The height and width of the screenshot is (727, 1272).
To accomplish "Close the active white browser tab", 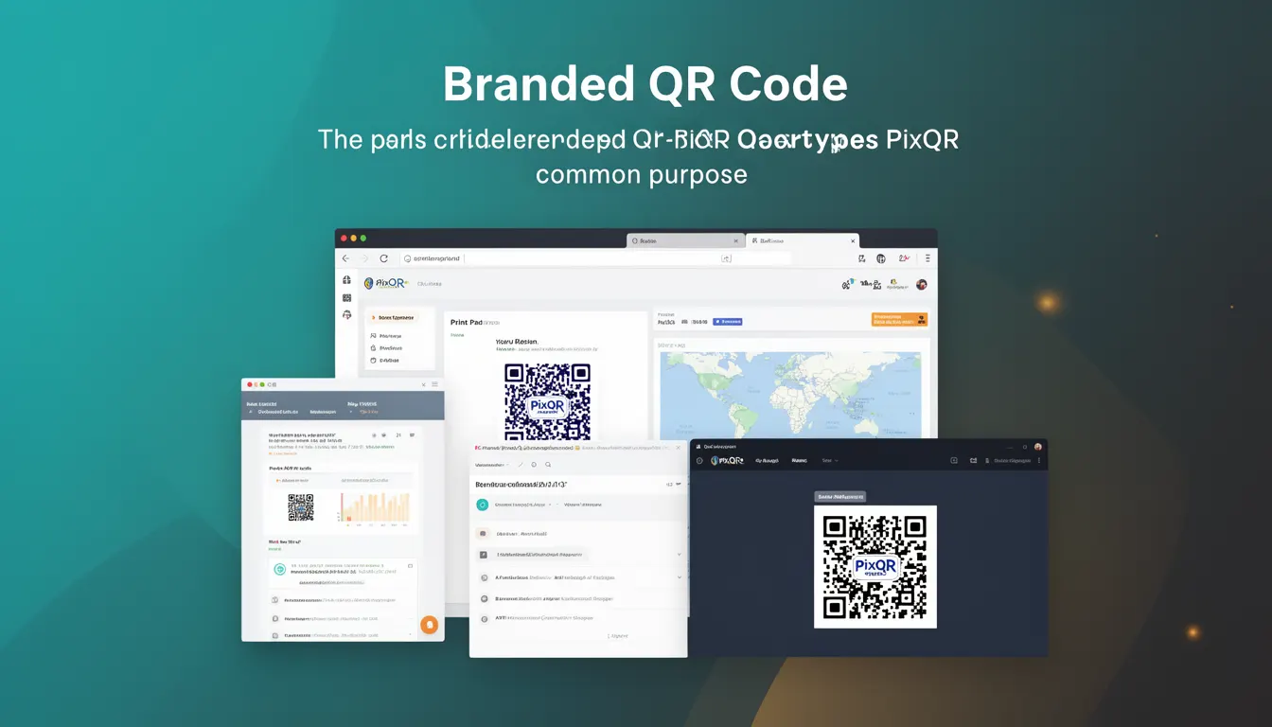I will coord(852,241).
